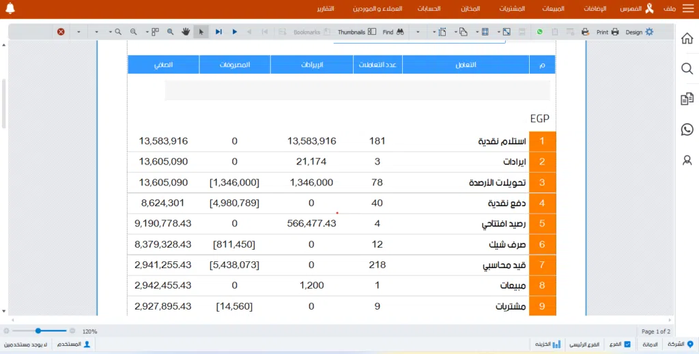This screenshot has height=354, width=699.
Task: Toggle the Thumbnails panel icon
Action: (372, 32)
